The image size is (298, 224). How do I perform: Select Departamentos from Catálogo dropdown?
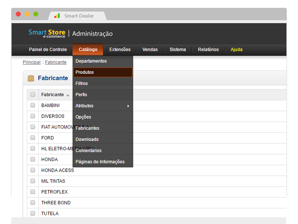tap(103, 61)
